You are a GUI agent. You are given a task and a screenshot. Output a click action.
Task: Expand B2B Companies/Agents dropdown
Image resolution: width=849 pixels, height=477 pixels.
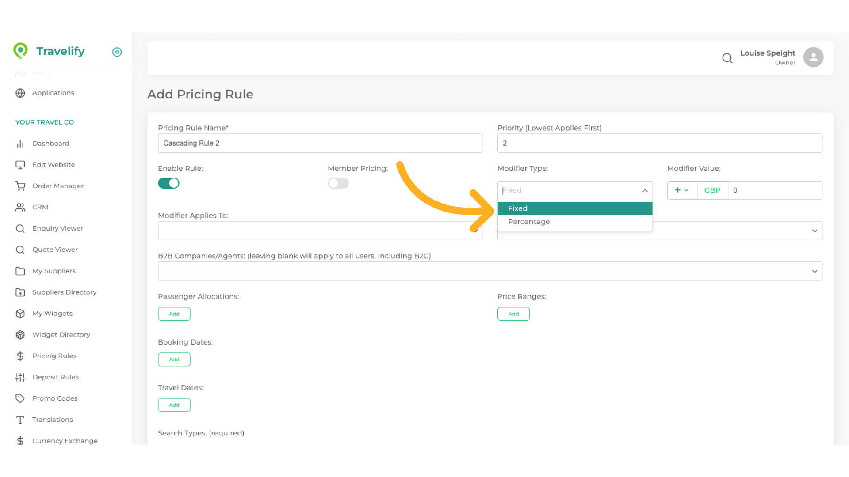tap(490, 271)
